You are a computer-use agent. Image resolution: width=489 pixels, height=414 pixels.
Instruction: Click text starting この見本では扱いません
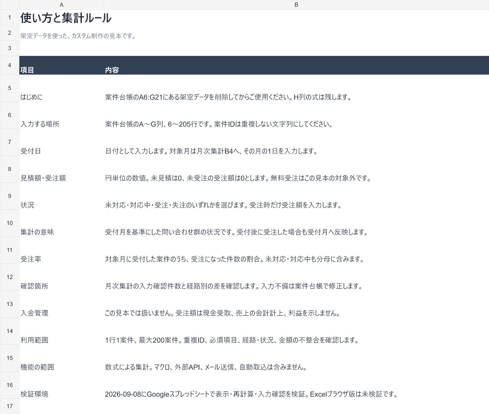point(222,313)
